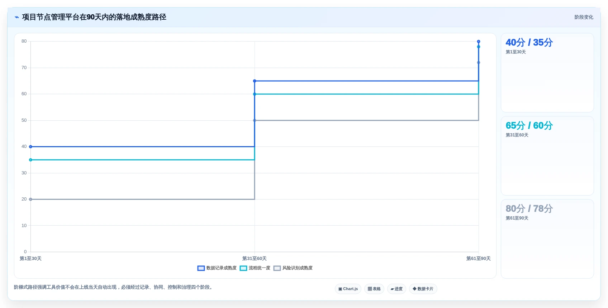
Task: Click the blue data point at 65 for 第31至60天
Action: (255, 81)
